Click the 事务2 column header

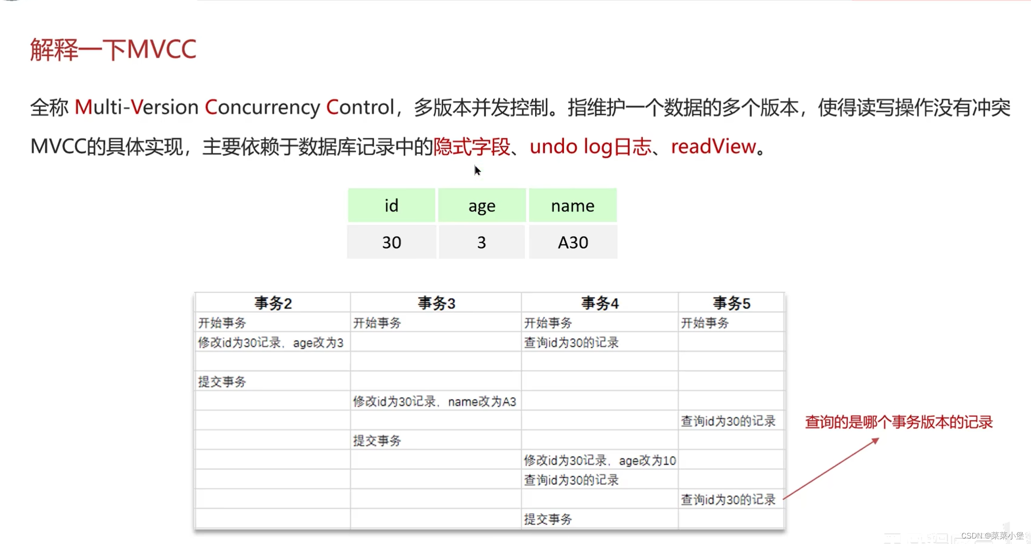point(273,303)
